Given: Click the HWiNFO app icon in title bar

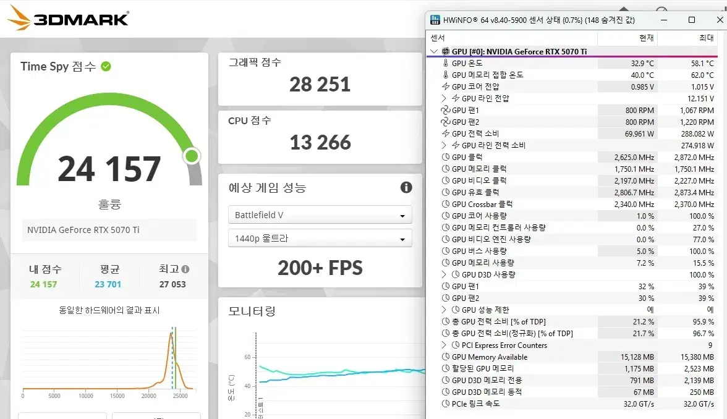Looking at the screenshot, I should (x=435, y=20).
